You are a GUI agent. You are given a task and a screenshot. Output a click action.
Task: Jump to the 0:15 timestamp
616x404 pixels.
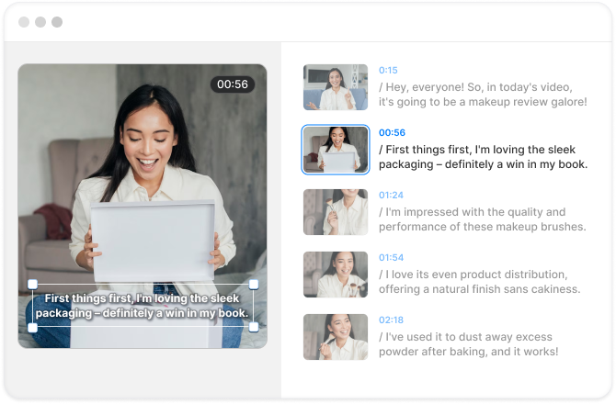(388, 70)
